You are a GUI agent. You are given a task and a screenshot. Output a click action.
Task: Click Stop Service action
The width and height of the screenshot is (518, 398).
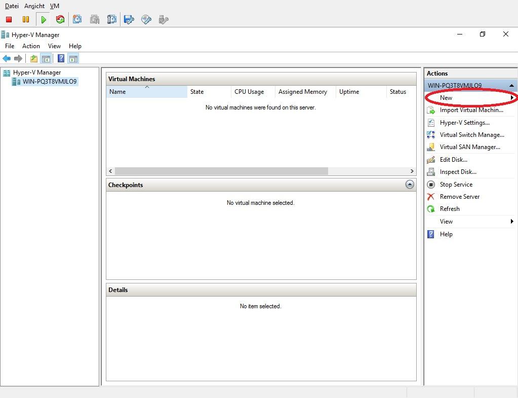coord(456,184)
